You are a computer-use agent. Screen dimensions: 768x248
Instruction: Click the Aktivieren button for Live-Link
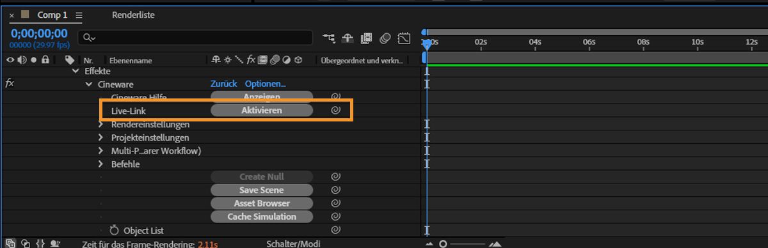click(x=262, y=110)
